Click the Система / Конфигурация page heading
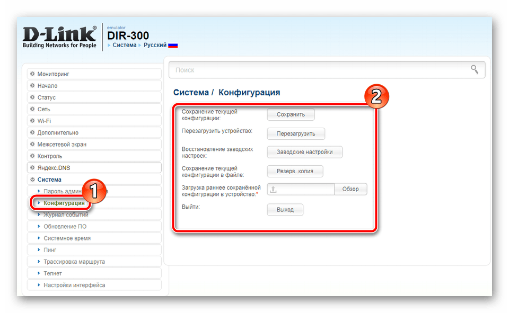Viewport: 509px width, 313px height. click(226, 93)
